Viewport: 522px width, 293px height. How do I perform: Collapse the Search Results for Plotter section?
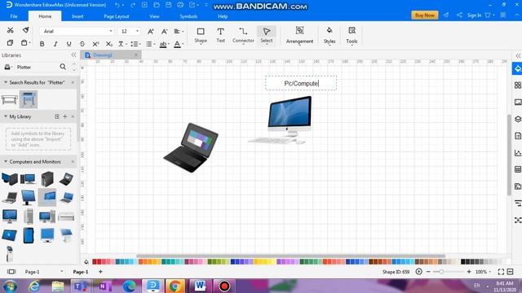(x=6, y=82)
